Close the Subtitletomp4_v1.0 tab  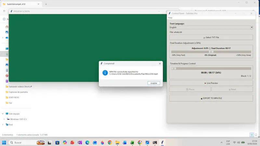[38, 4]
